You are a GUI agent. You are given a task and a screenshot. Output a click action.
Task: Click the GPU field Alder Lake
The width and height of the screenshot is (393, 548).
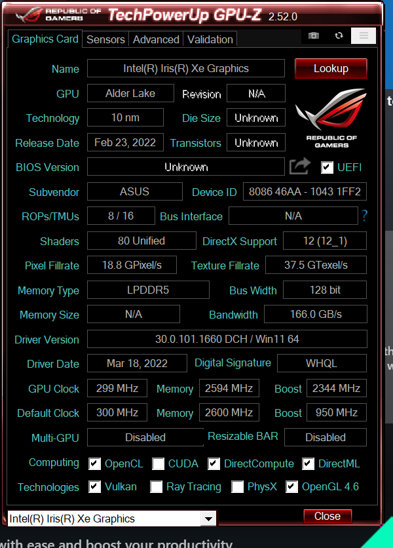[130, 93]
